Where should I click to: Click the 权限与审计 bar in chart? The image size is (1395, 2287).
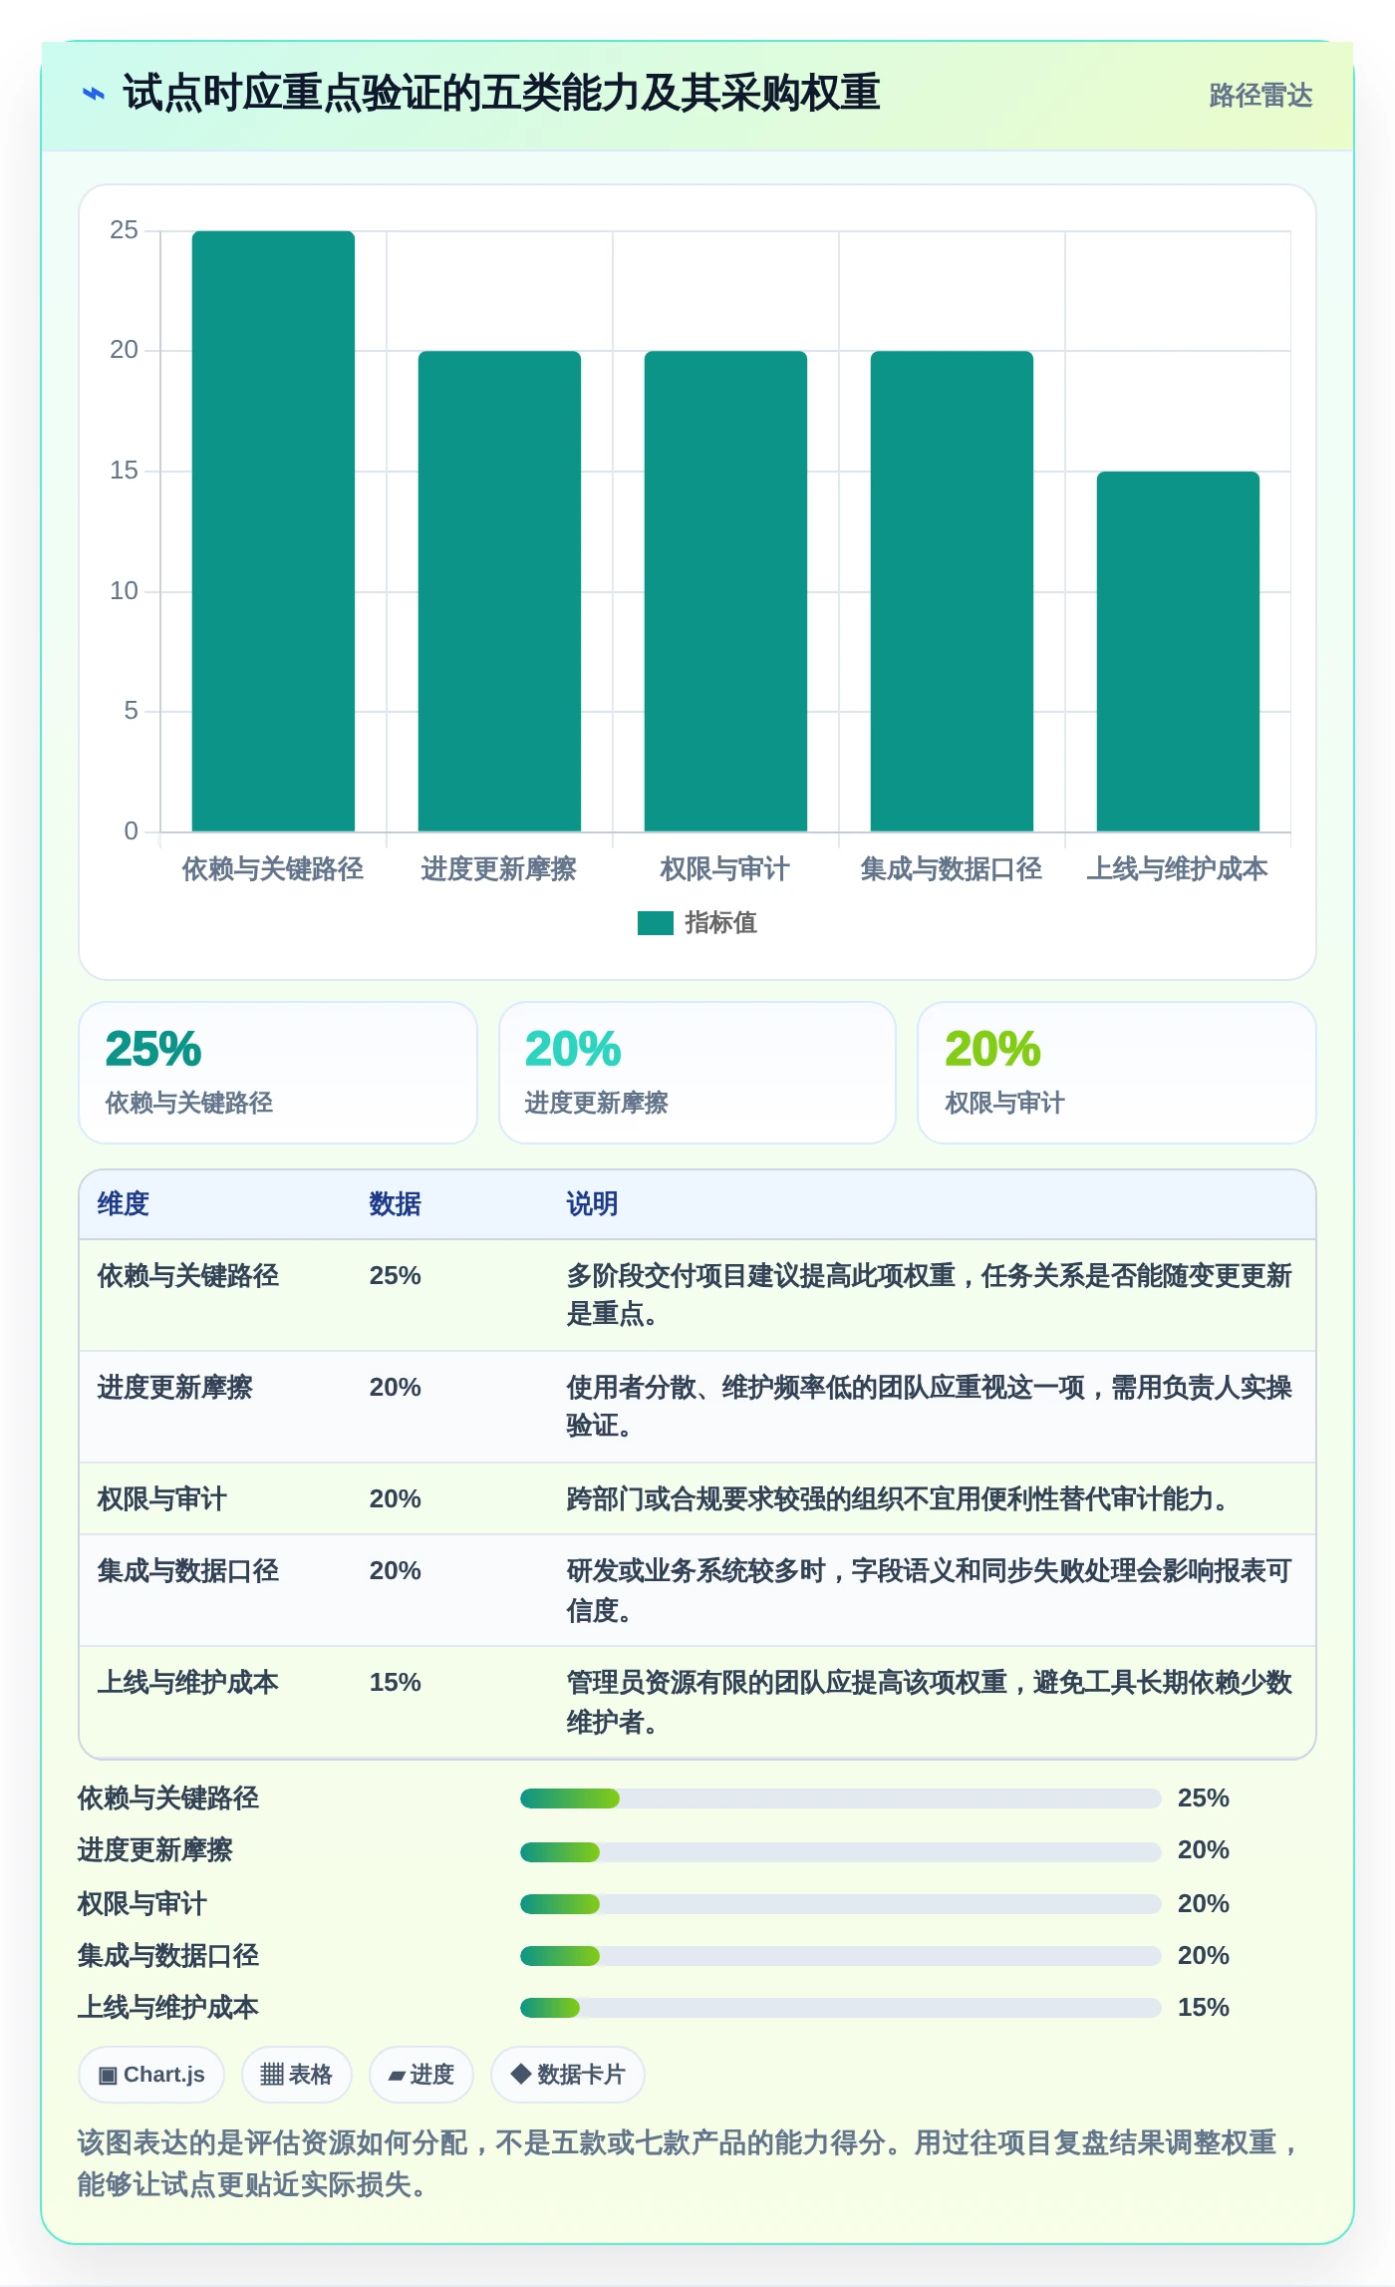point(725,591)
